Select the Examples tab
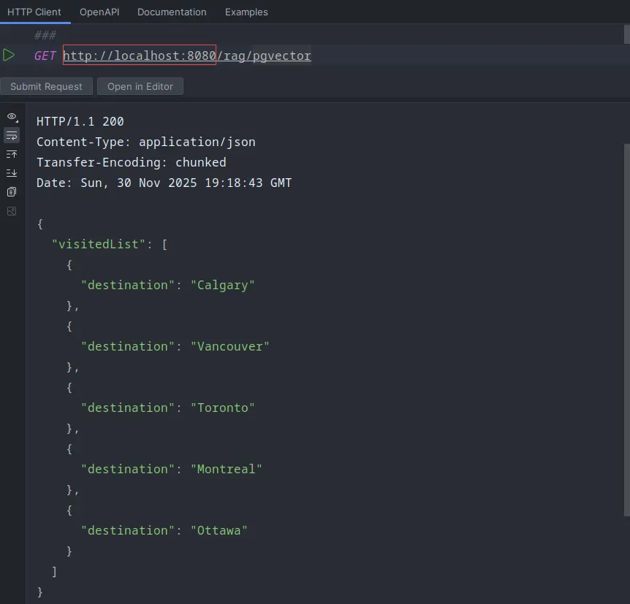This screenshot has height=604, width=630. pyautogui.click(x=246, y=12)
